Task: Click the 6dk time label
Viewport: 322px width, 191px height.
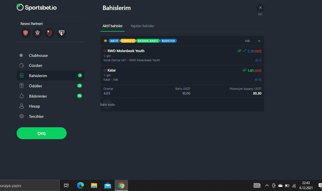Action: coord(247,41)
